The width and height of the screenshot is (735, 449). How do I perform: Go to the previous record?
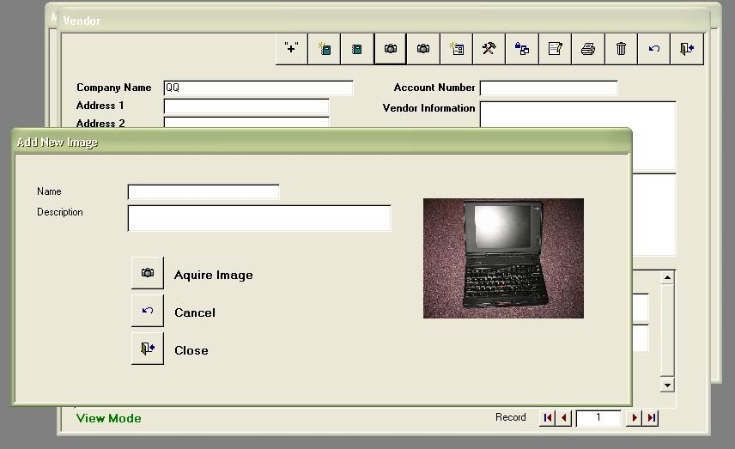pos(564,417)
